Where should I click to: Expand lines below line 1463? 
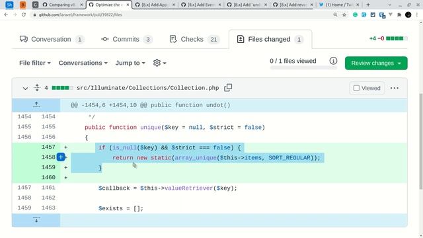[36, 220]
